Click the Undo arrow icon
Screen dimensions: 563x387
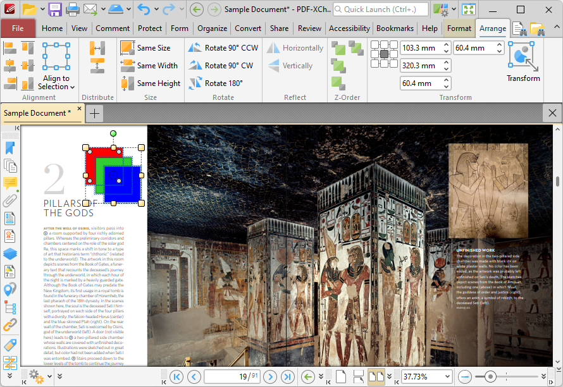coord(144,9)
